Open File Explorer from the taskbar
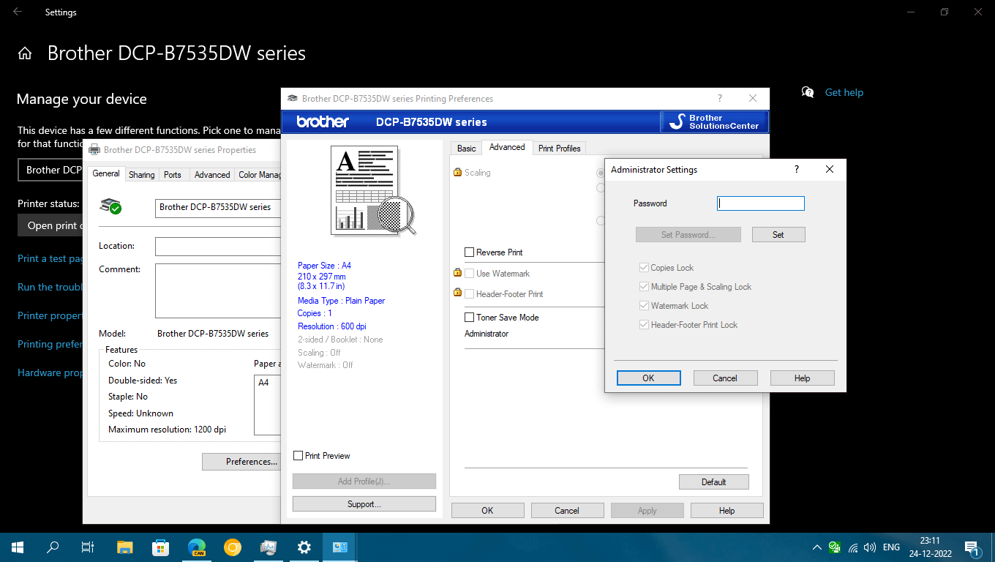The image size is (995, 562). tap(125, 547)
